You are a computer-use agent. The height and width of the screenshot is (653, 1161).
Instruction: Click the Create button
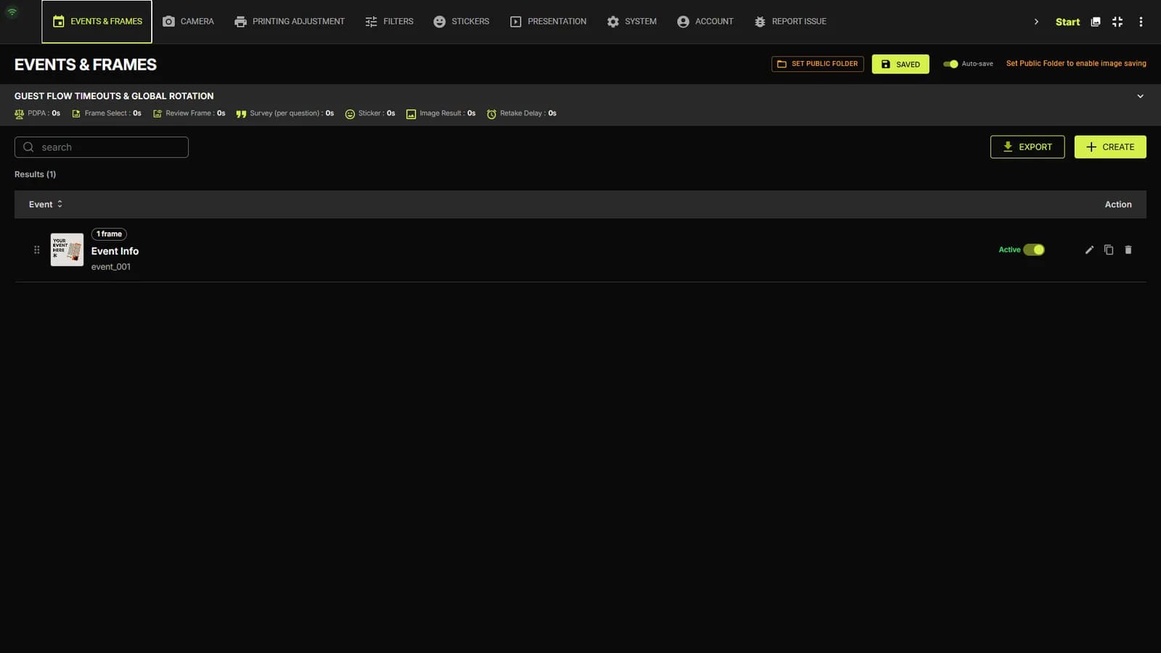coord(1110,147)
